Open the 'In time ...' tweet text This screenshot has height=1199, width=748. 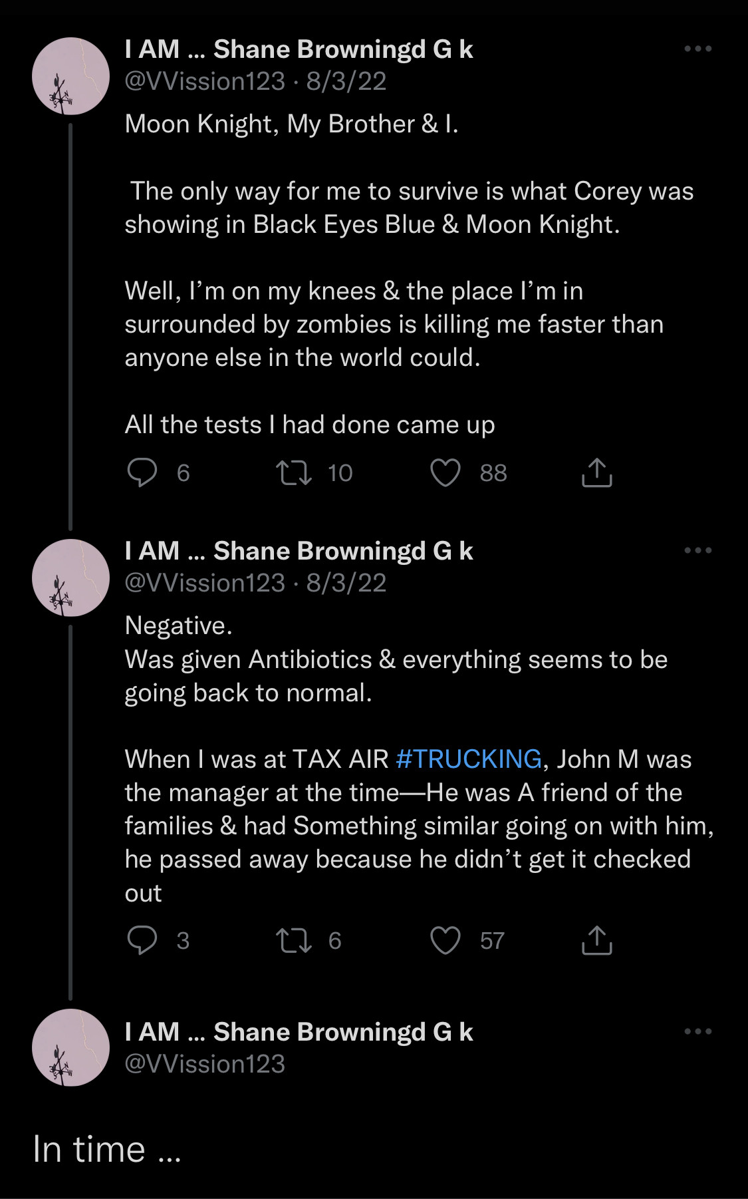tap(106, 1150)
